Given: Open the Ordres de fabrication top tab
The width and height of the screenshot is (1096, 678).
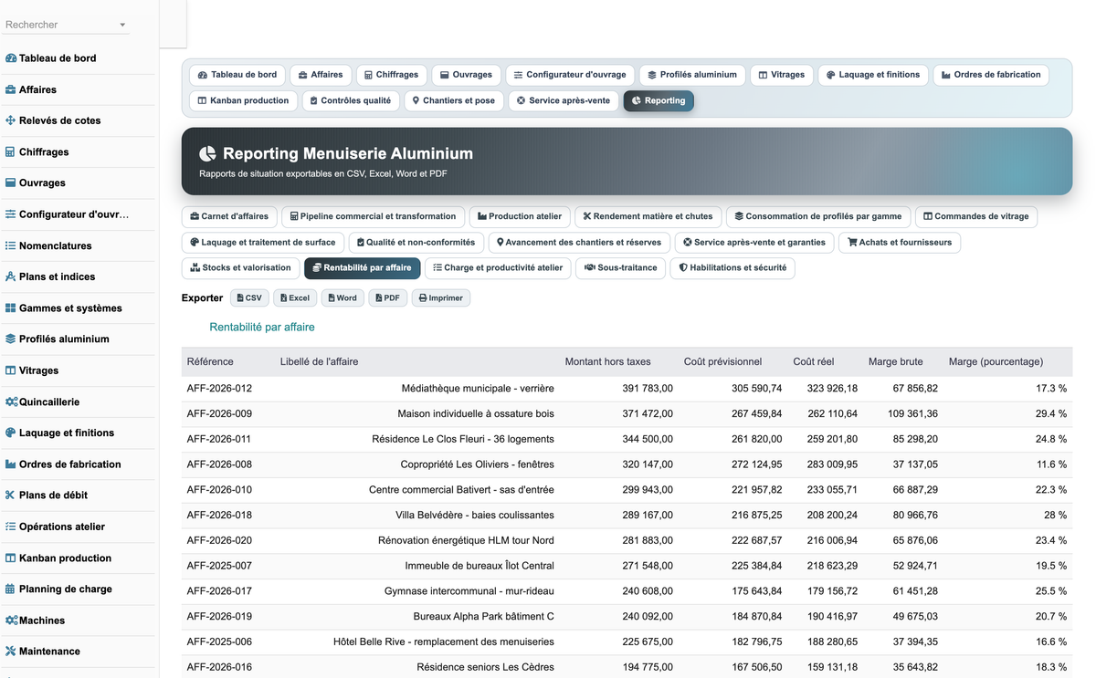Looking at the screenshot, I should pyautogui.click(x=991, y=75).
